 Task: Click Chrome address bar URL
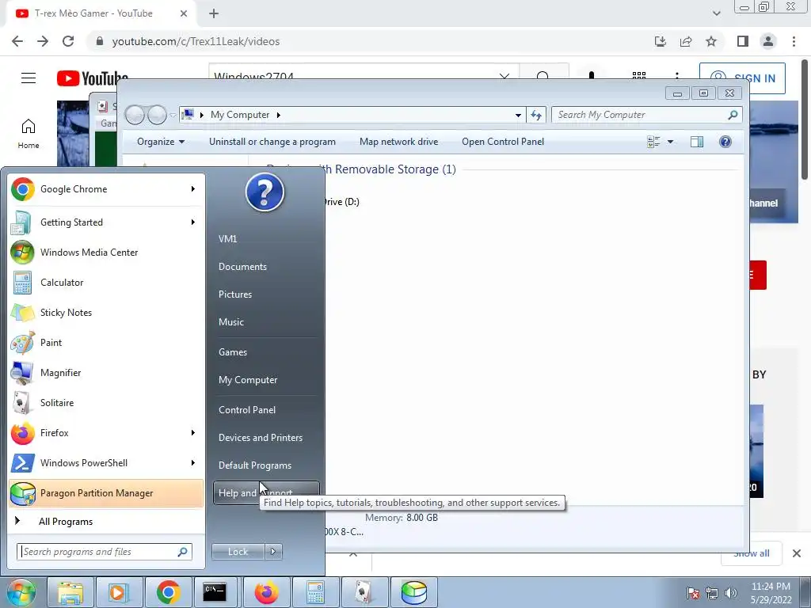tap(196, 41)
